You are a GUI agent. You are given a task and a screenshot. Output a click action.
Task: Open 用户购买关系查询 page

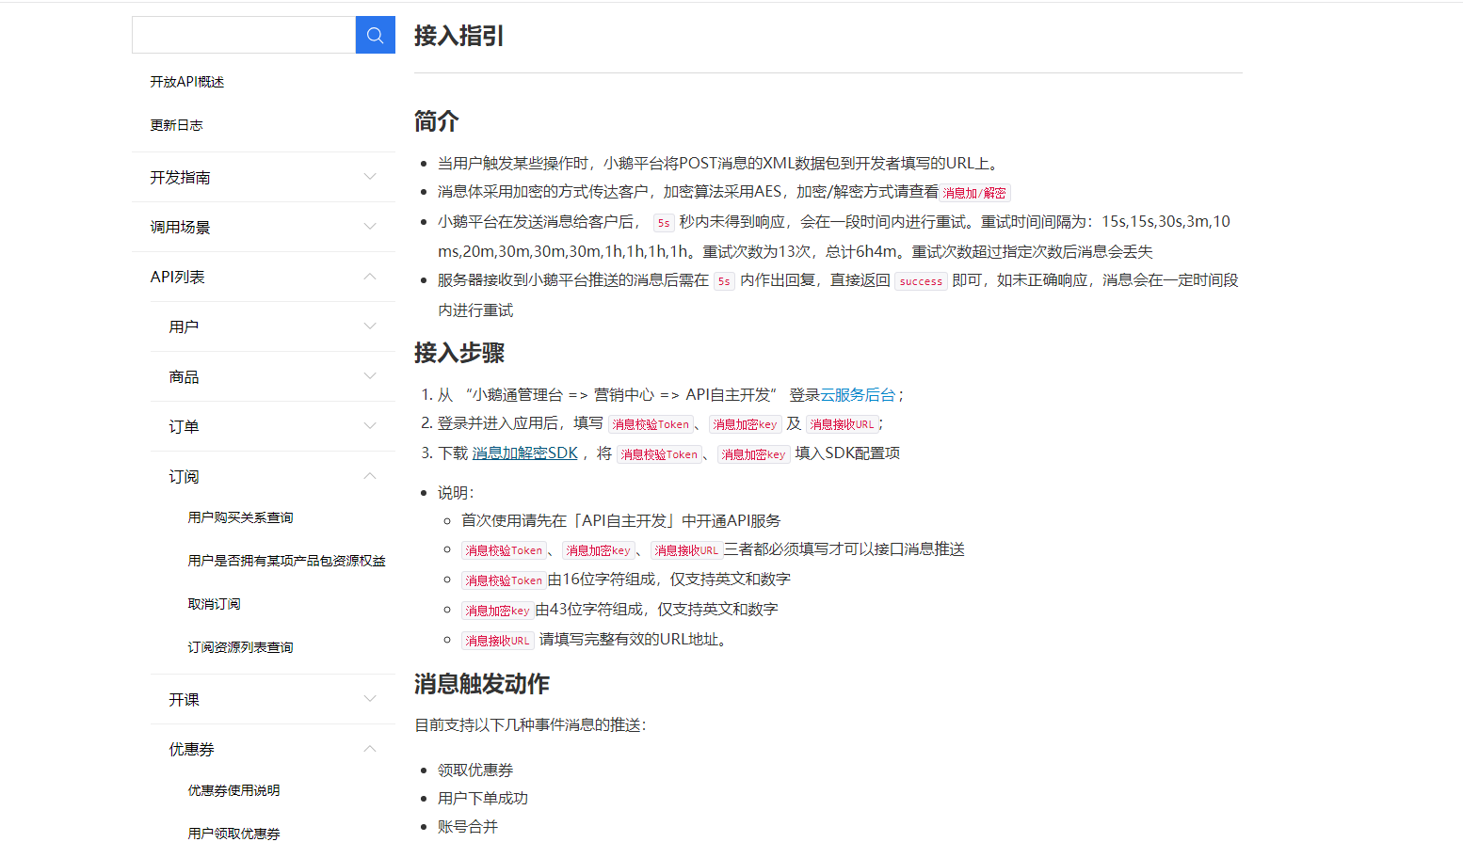240,517
